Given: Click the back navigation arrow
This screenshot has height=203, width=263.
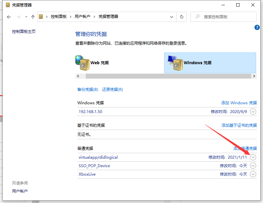Looking at the screenshot, I should [9, 17].
